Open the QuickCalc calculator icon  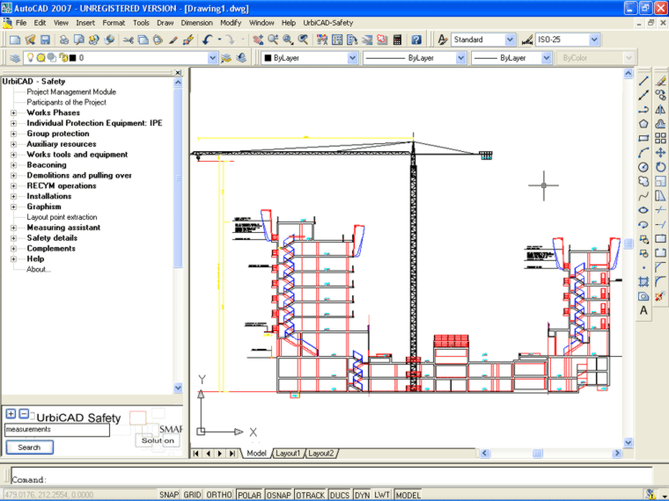click(397, 40)
